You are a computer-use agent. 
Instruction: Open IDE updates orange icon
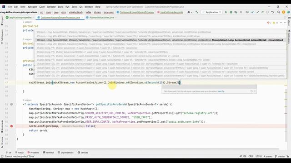284,12
